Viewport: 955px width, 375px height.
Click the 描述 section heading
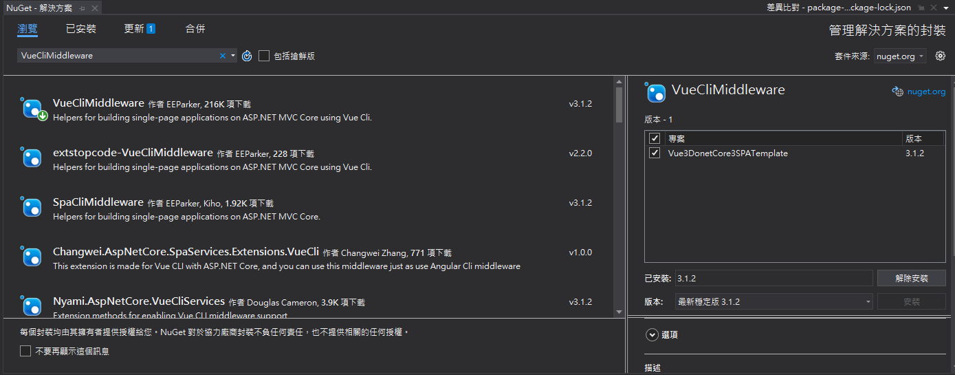(x=652, y=368)
